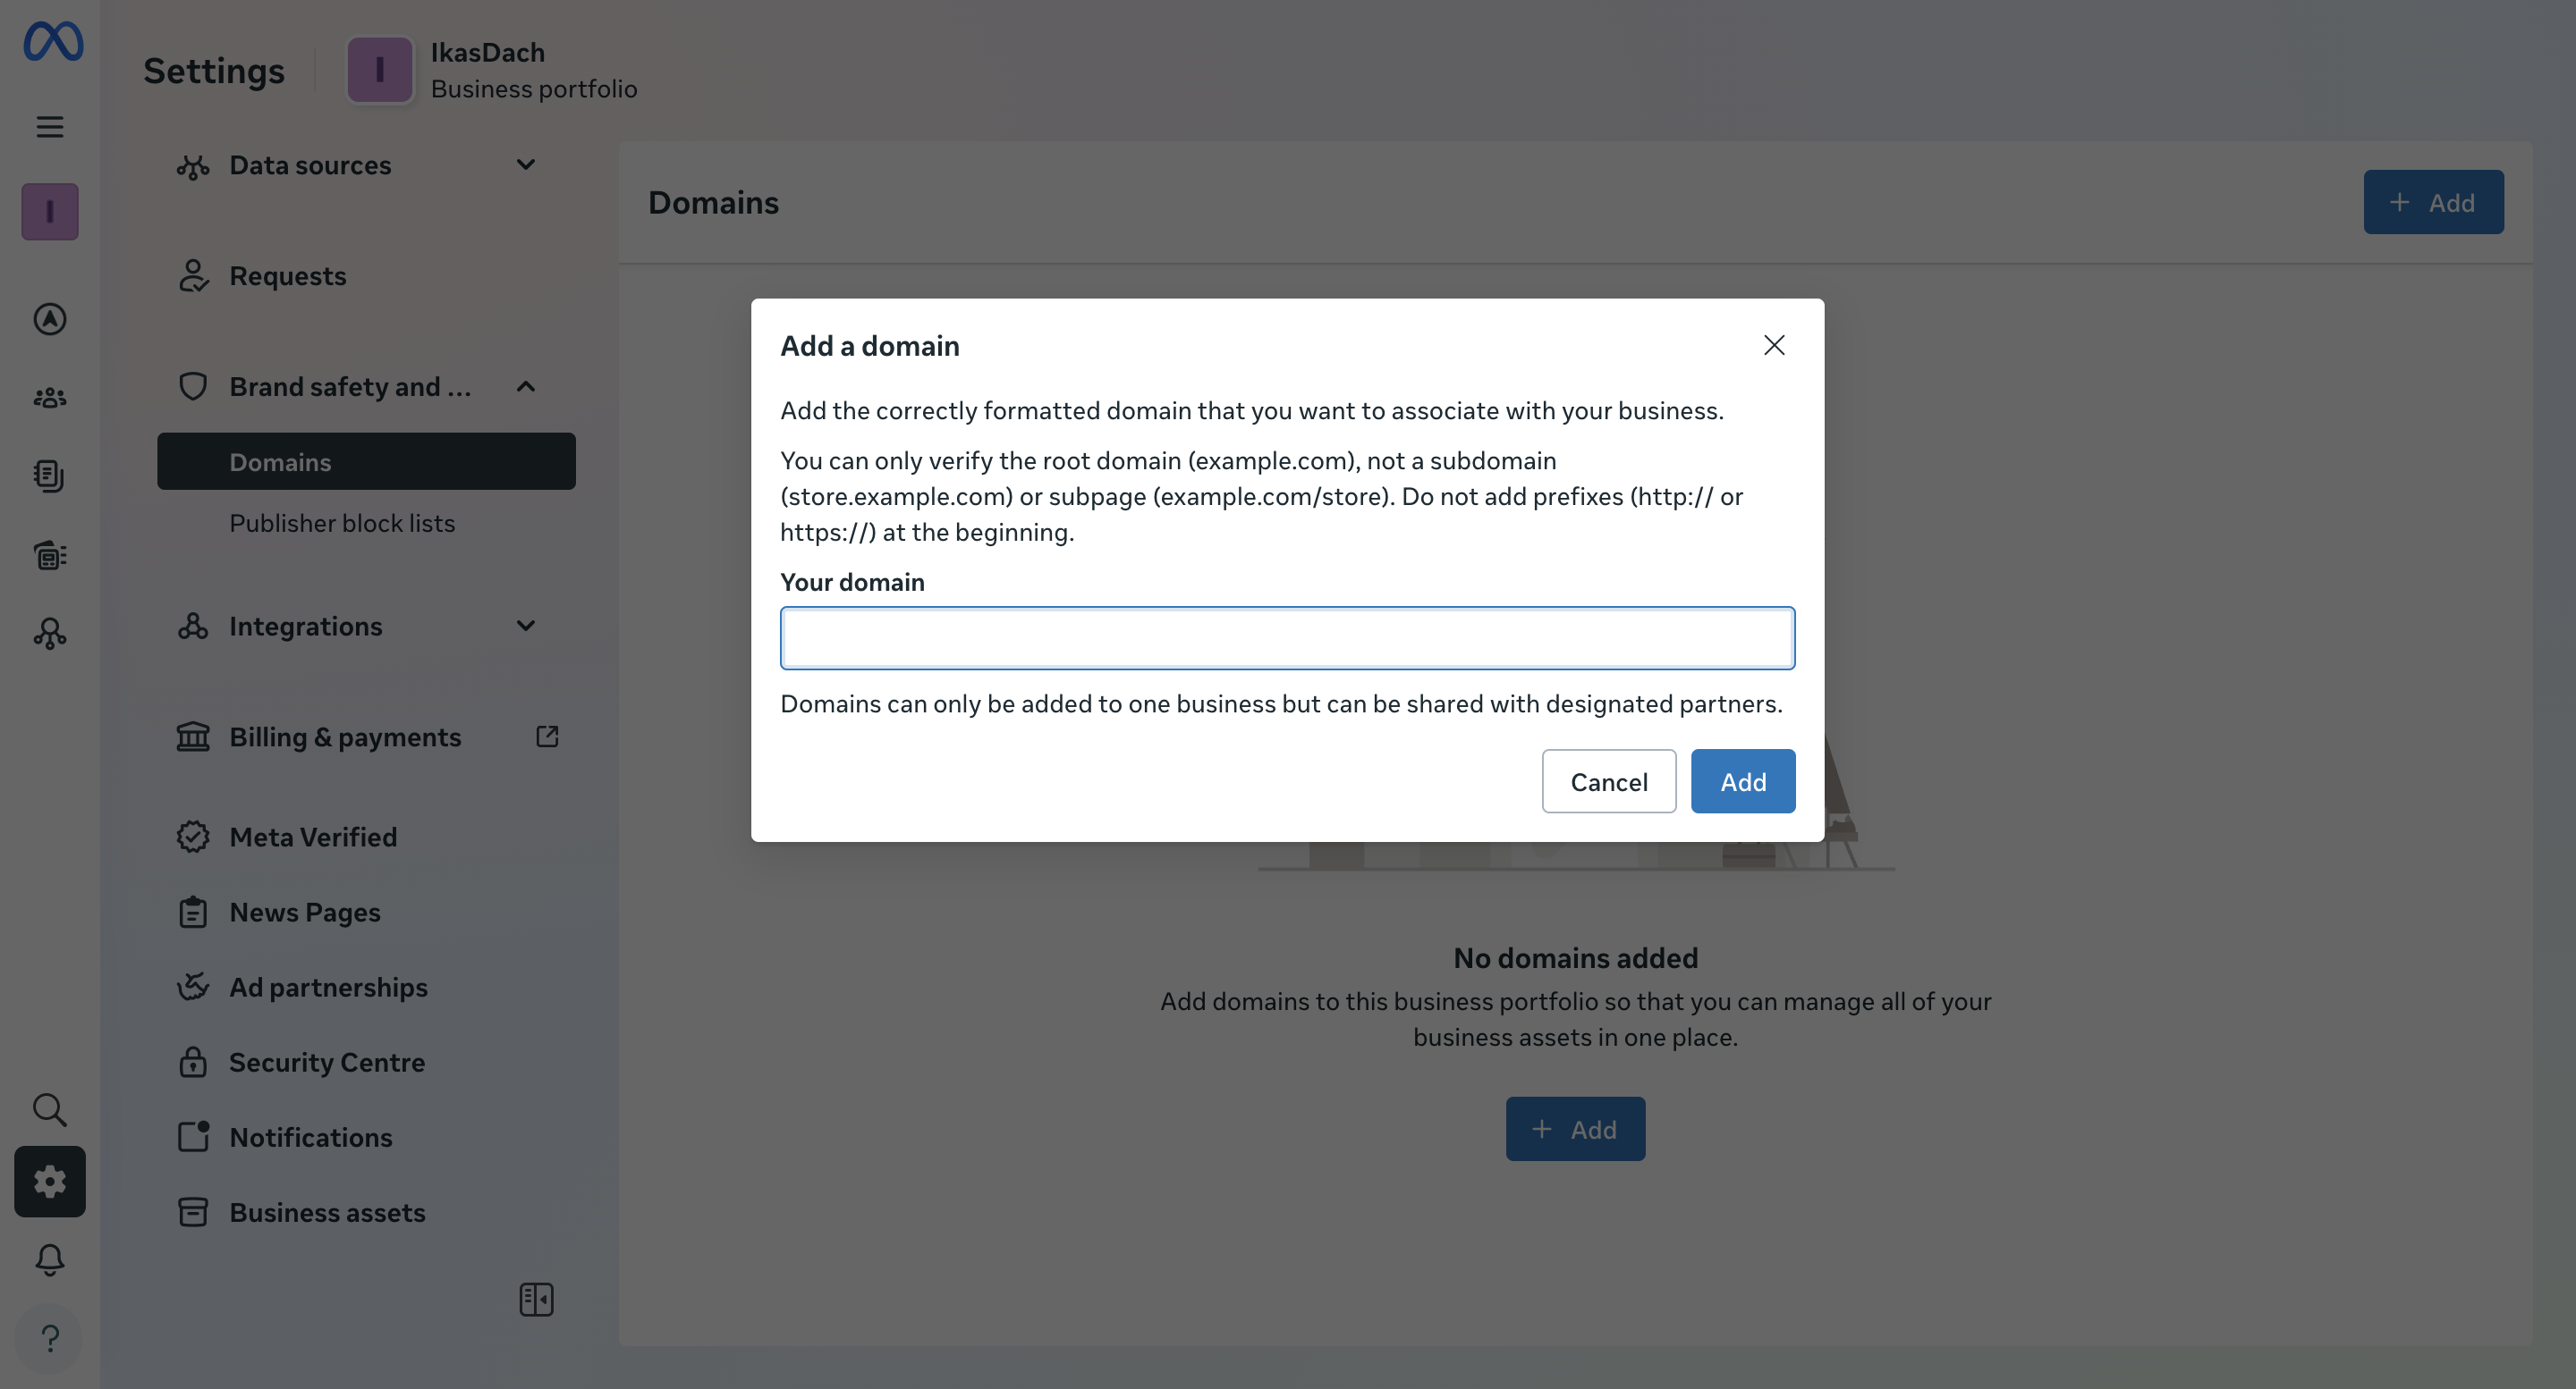The height and width of the screenshot is (1389, 2576).
Task: Click Cancel in the dialog
Action: pyautogui.click(x=1609, y=781)
